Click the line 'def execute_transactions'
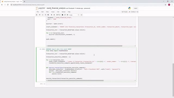This screenshot has width=174, height=98. click(x=66, y=68)
